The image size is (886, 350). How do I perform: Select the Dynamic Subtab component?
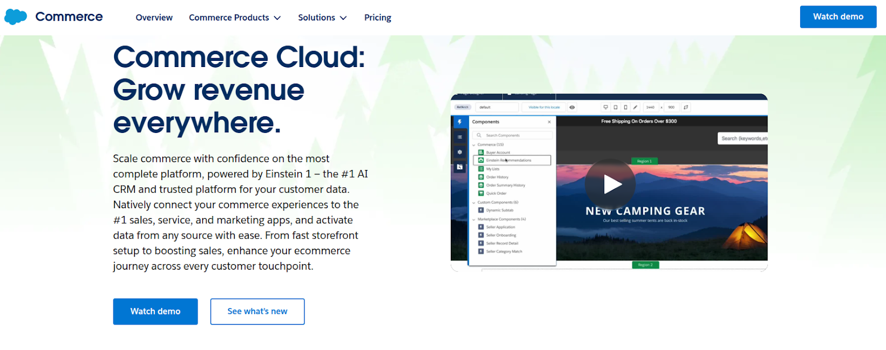click(x=496, y=210)
